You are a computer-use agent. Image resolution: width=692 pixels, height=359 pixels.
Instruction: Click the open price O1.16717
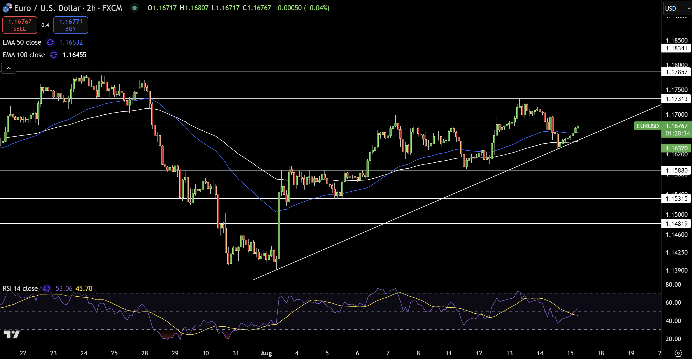coord(162,8)
